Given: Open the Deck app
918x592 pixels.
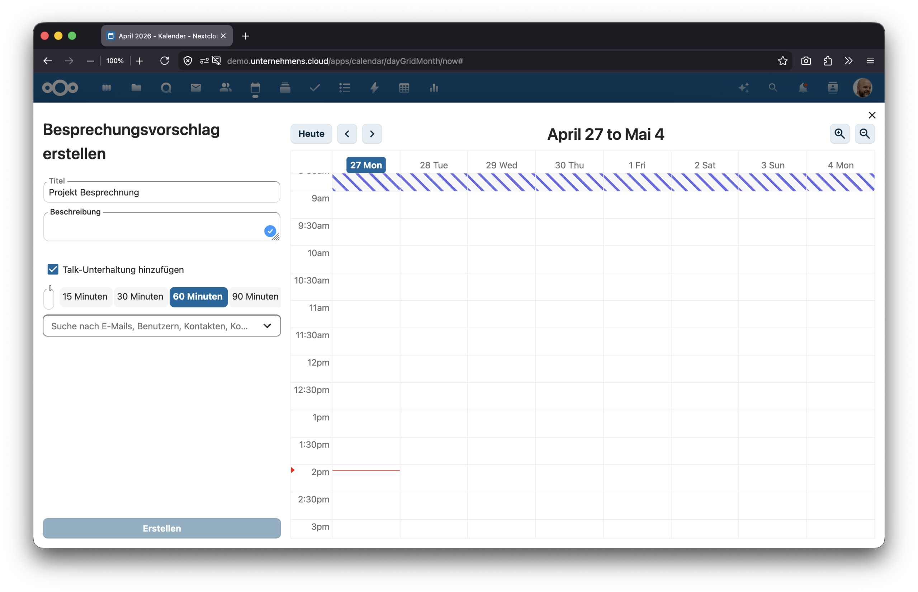Looking at the screenshot, I should coord(285,88).
